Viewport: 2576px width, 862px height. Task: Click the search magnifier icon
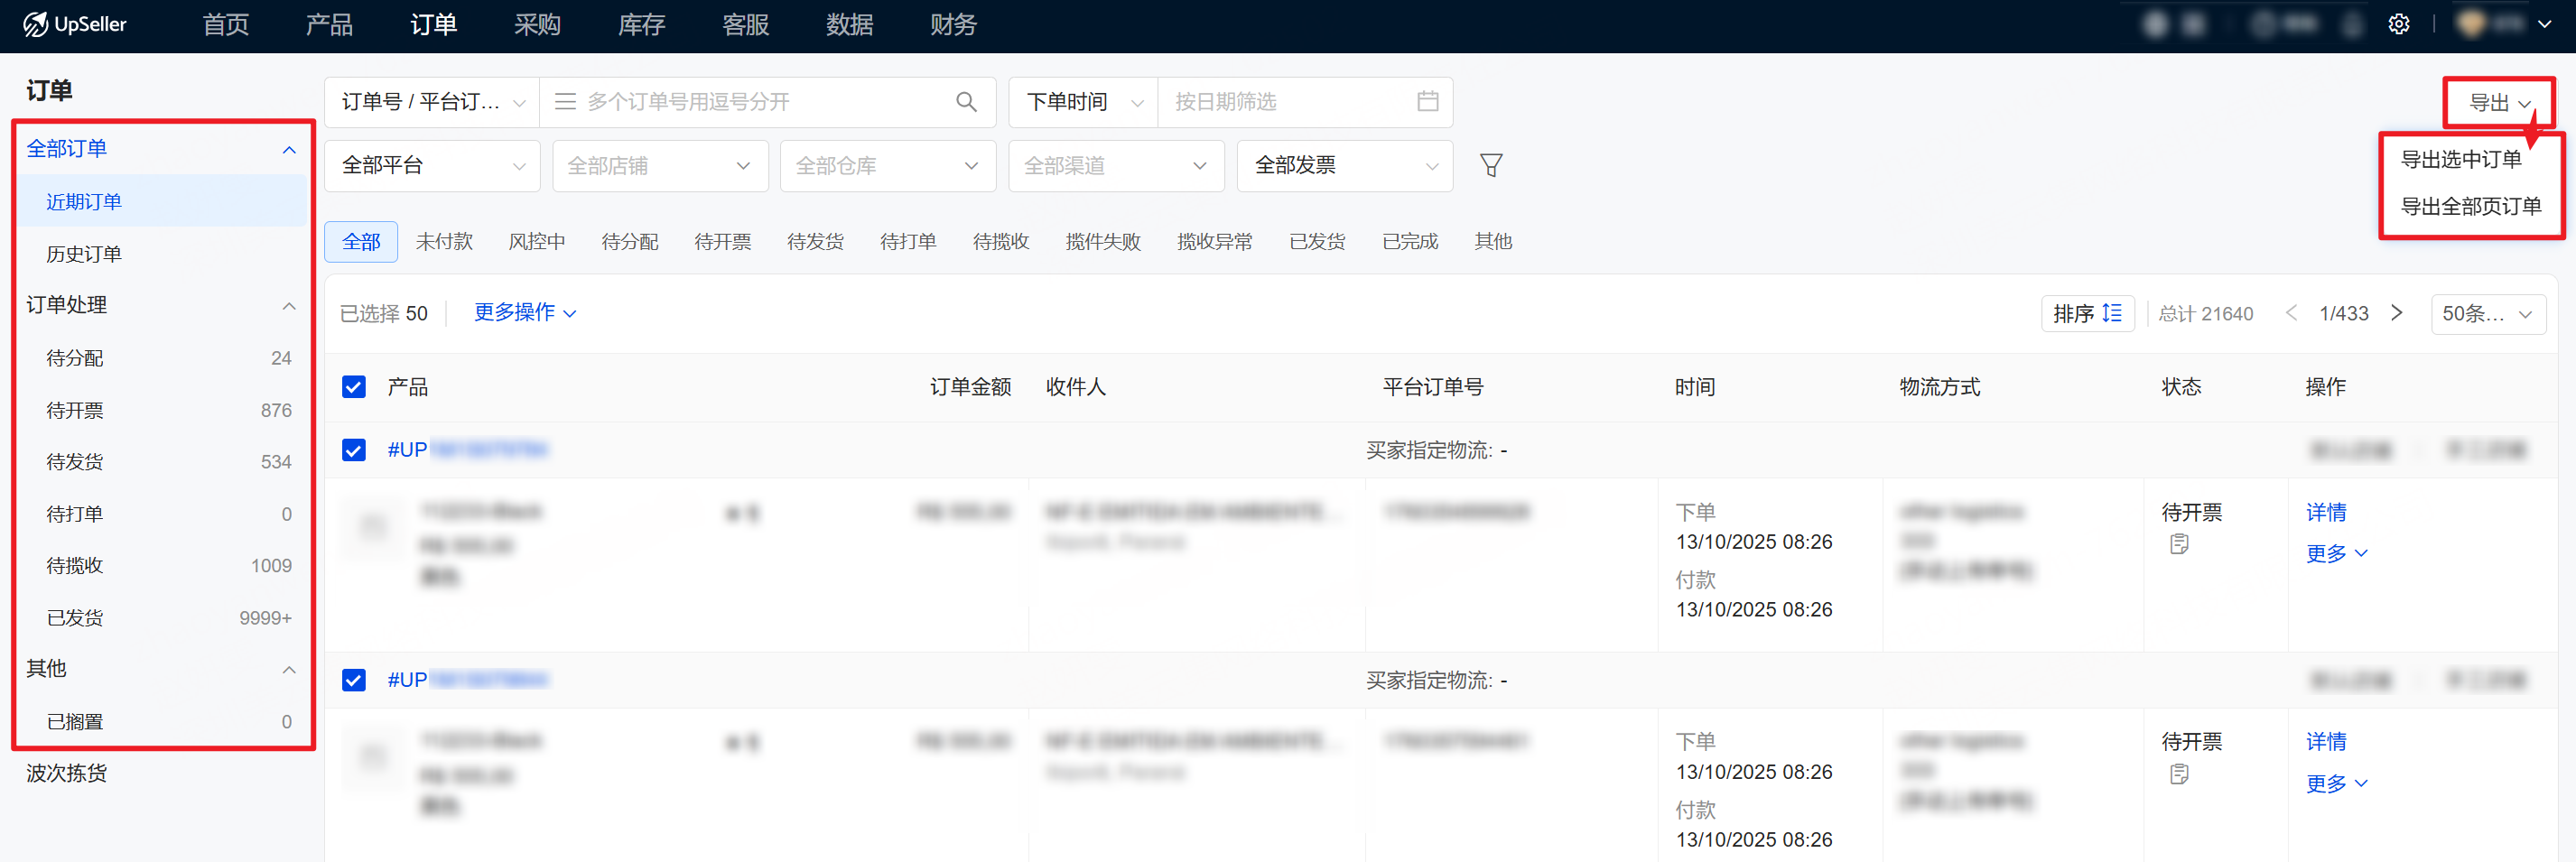point(965,102)
